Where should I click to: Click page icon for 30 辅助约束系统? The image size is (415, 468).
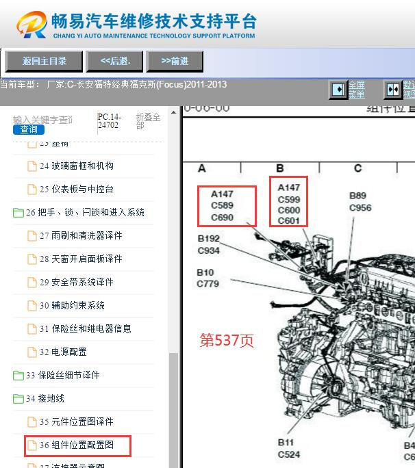coord(32,306)
